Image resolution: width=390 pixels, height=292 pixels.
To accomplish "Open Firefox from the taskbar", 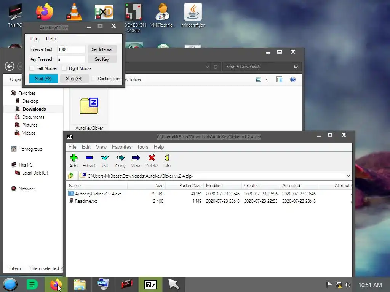I will (56, 284).
